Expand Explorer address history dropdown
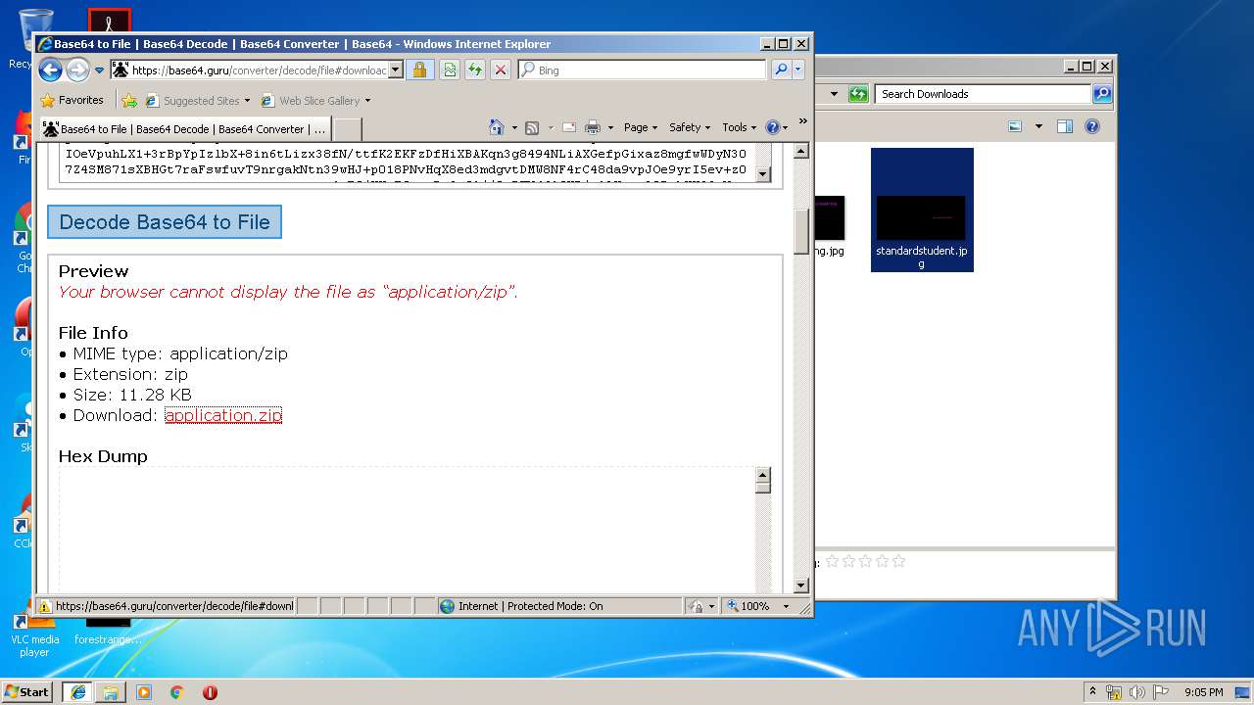Viewport: 1254px width, 705px height. [x=834, y=94]
